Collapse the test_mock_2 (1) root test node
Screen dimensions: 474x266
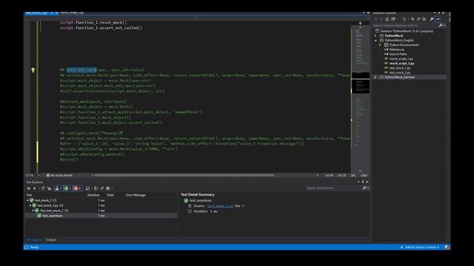click(28, 200)
